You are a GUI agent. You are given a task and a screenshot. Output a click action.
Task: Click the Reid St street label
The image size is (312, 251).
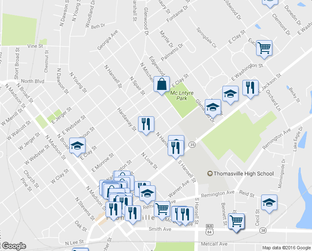pos(247,194)
